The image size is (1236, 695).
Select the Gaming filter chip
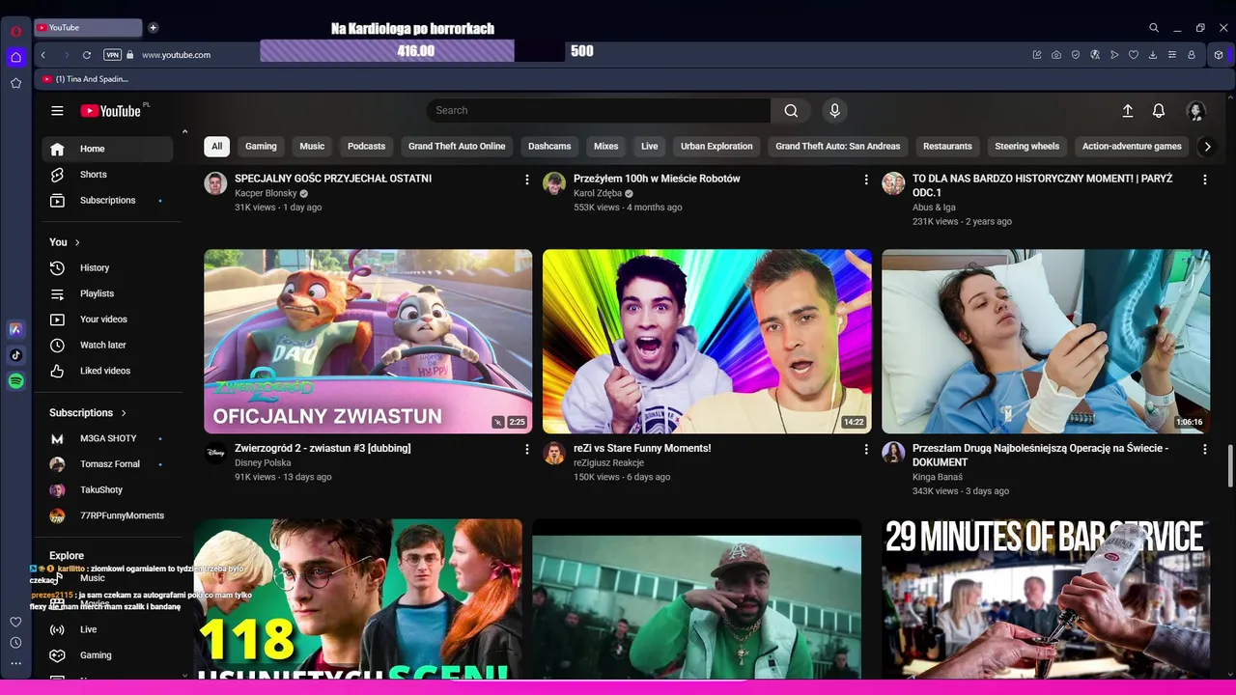(261, 147)
